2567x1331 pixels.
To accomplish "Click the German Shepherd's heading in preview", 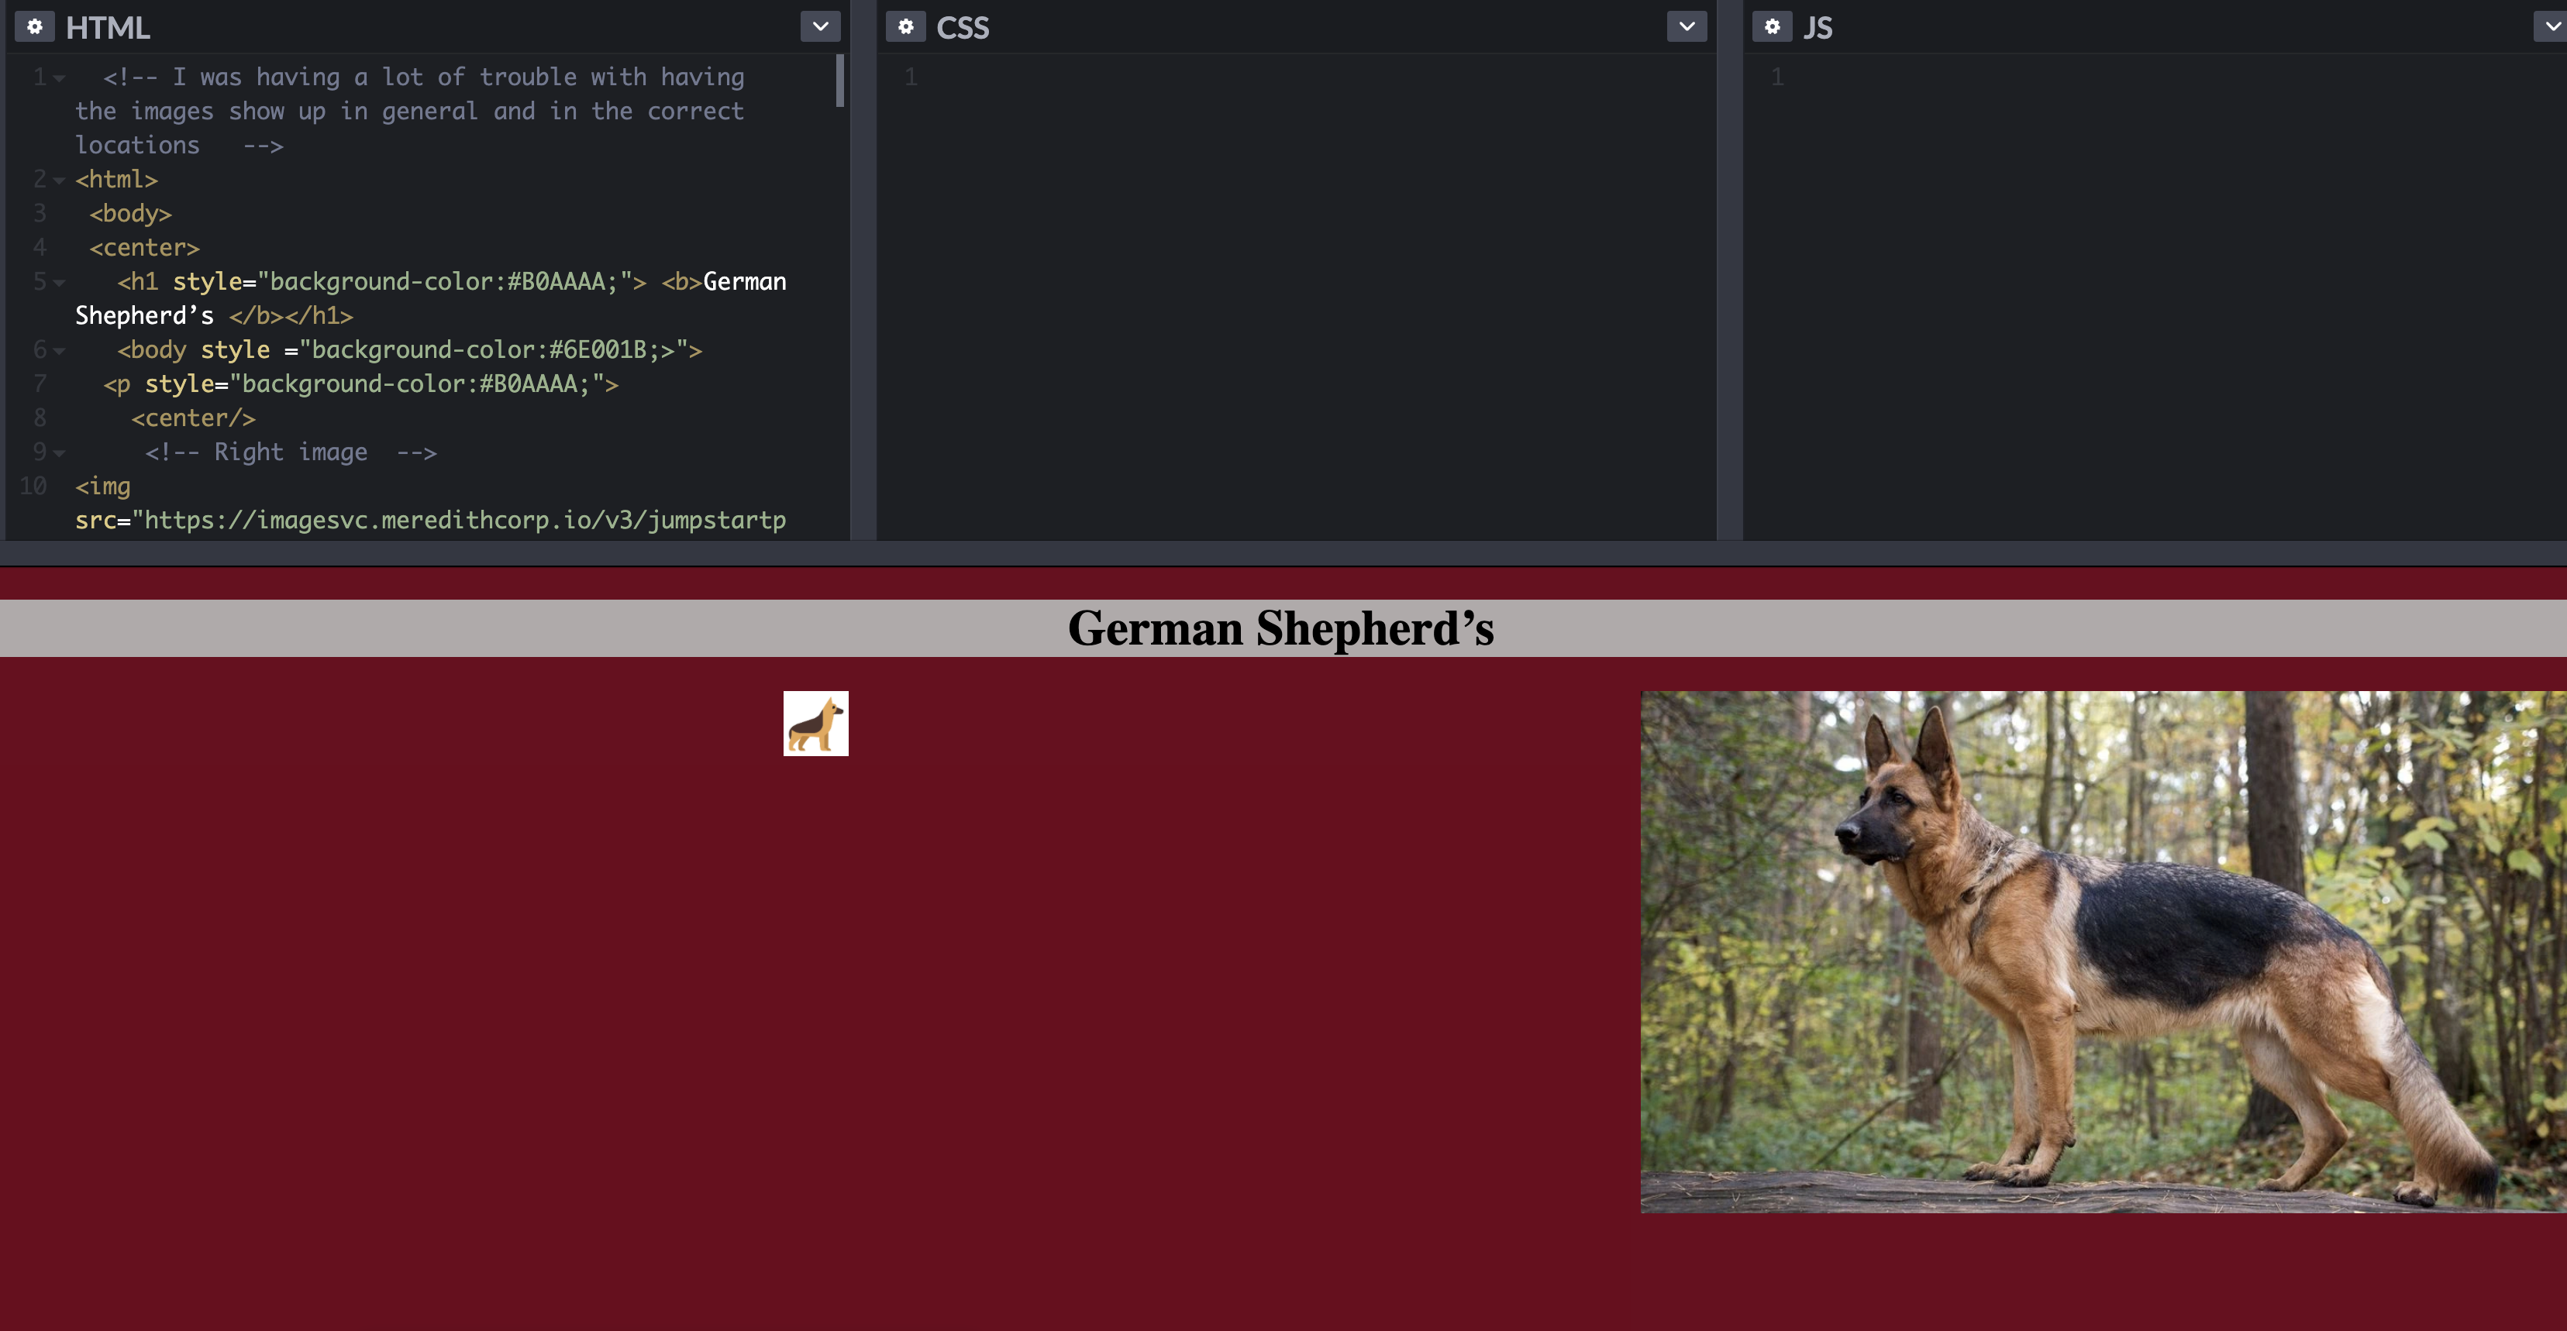I will coord(1280,628).
